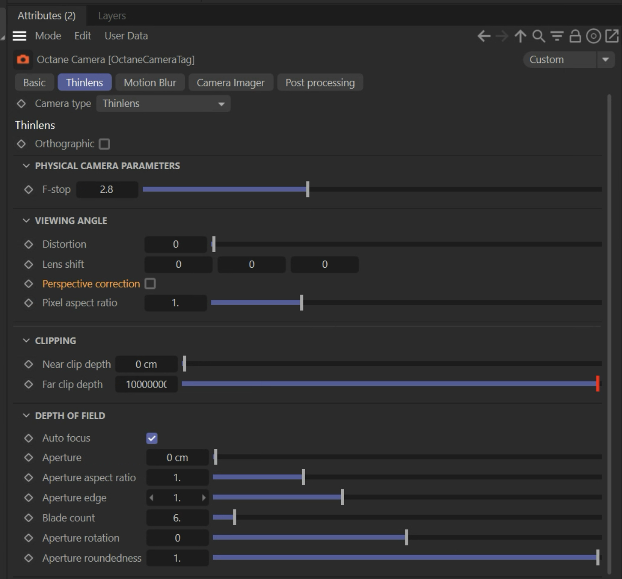Click the orange Octane Camera tag icon
Viewport: 622px width, 579px height.
(x=23, y=59)
